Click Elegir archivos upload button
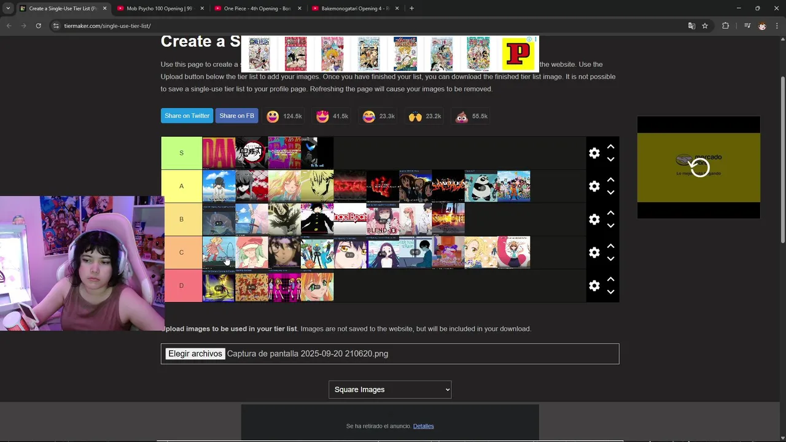The height and width of the screenshot is (442, 786). pyautogui.click(x=195, y=354)
